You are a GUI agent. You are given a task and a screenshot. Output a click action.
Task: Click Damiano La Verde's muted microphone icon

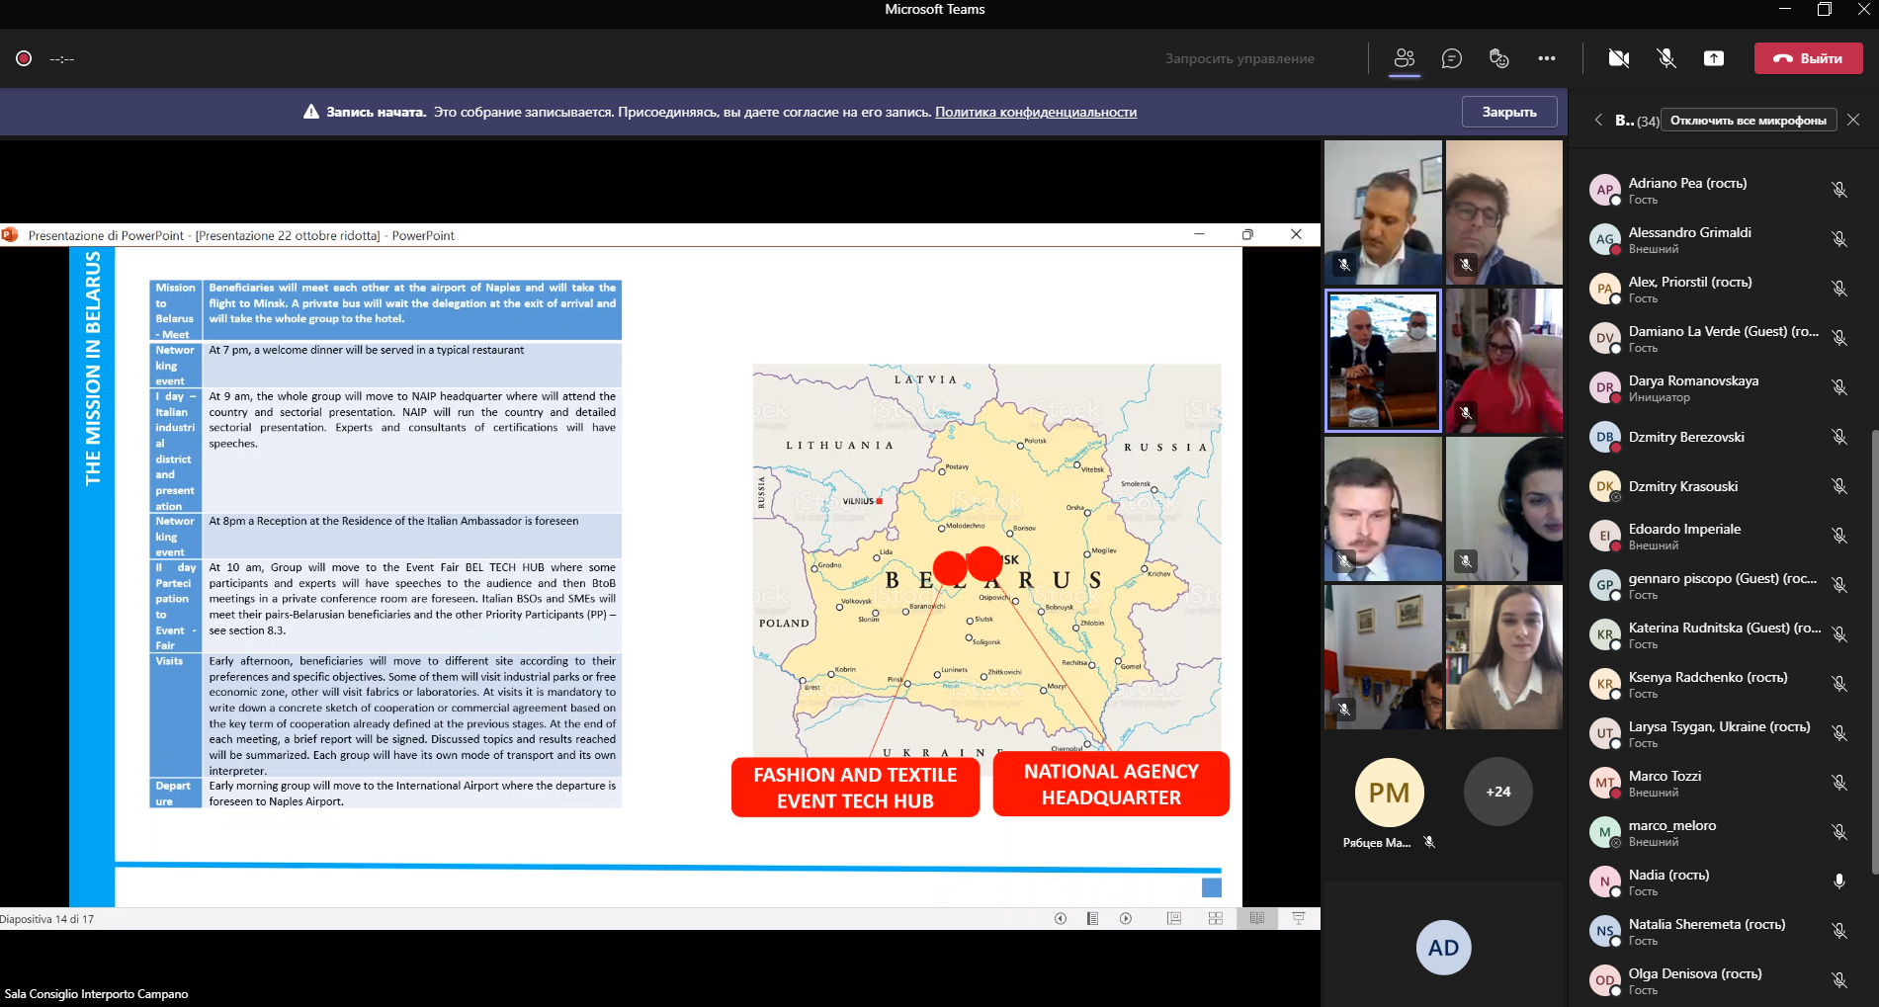click(x=1838, y=338)
